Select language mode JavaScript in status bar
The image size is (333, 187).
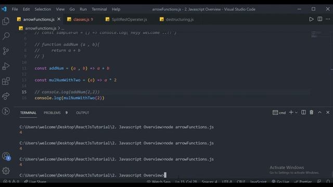click(x=258, y=181)
